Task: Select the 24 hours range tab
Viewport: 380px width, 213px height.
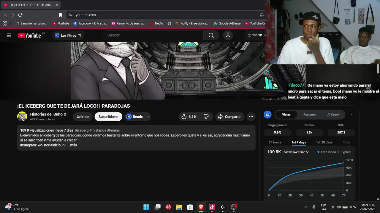Action: click(275, 142)
